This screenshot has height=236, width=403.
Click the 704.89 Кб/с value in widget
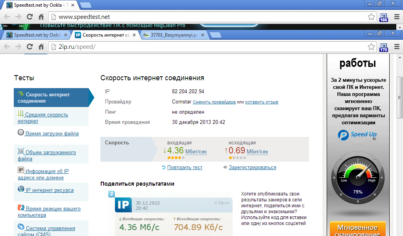click(x=198, y=227)
